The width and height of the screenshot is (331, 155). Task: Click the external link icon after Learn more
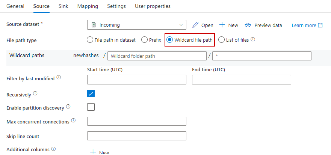[320, 26]
